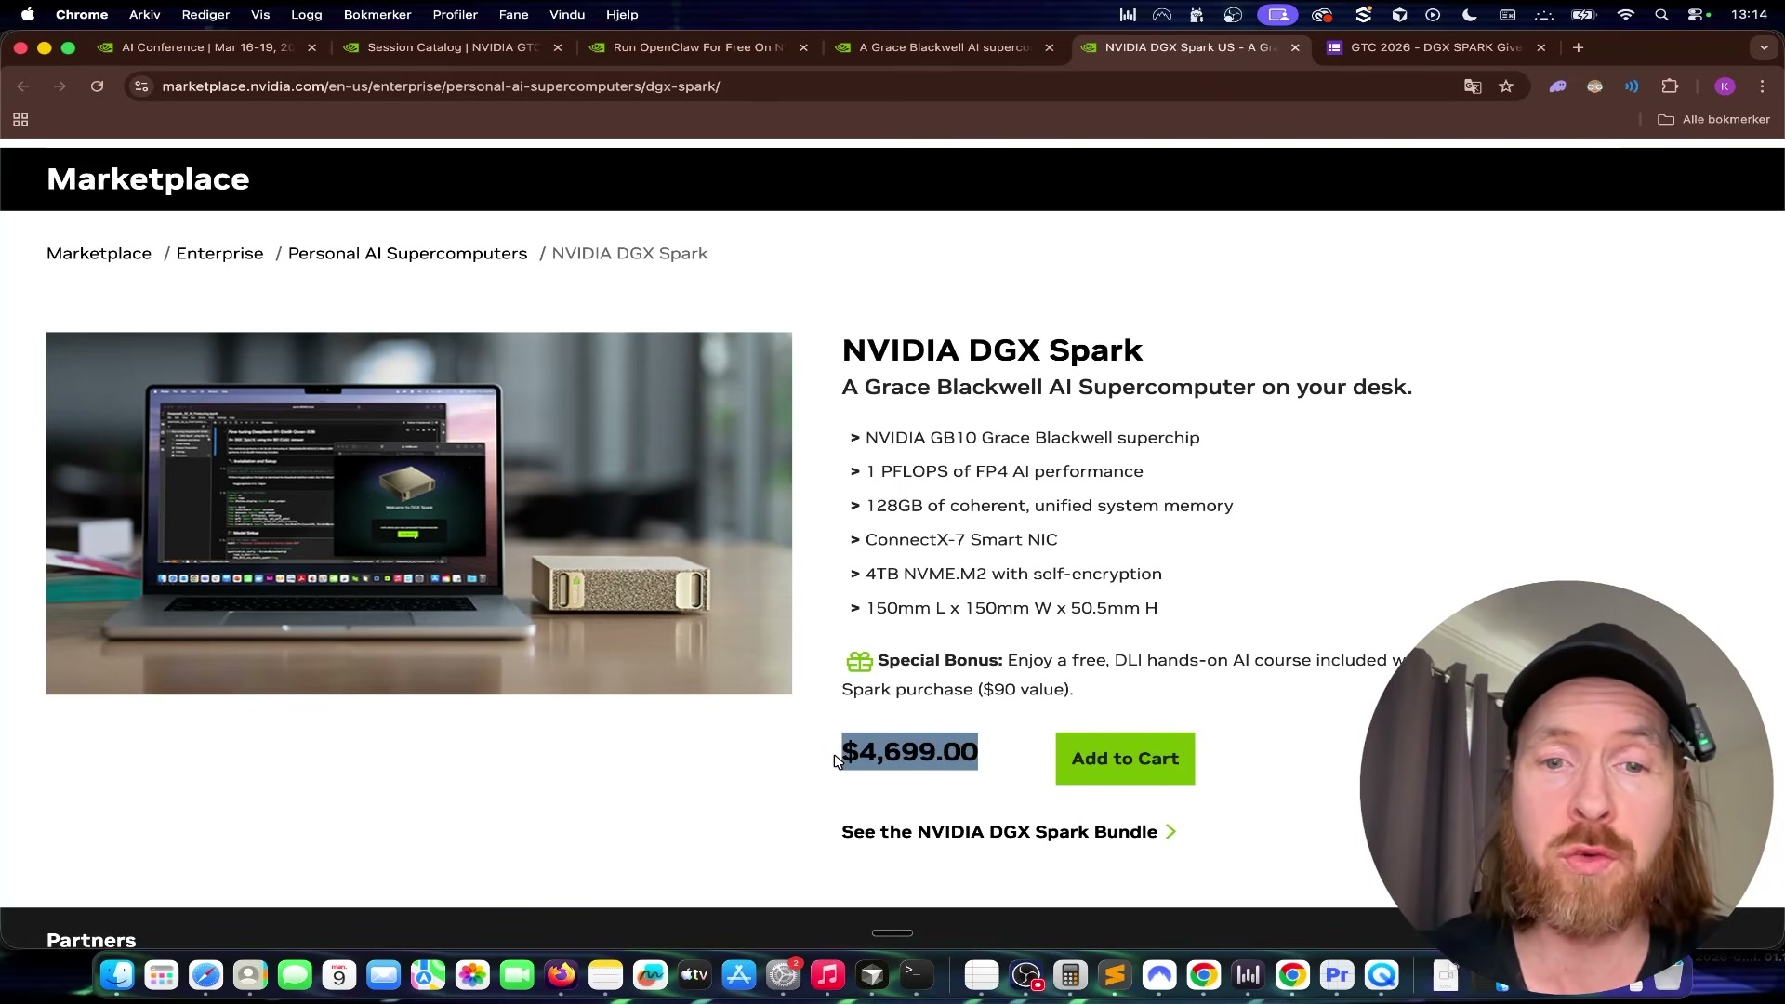Open the Rediger menu
This screenshot has height=1004, width=1785.
[205, 15]
